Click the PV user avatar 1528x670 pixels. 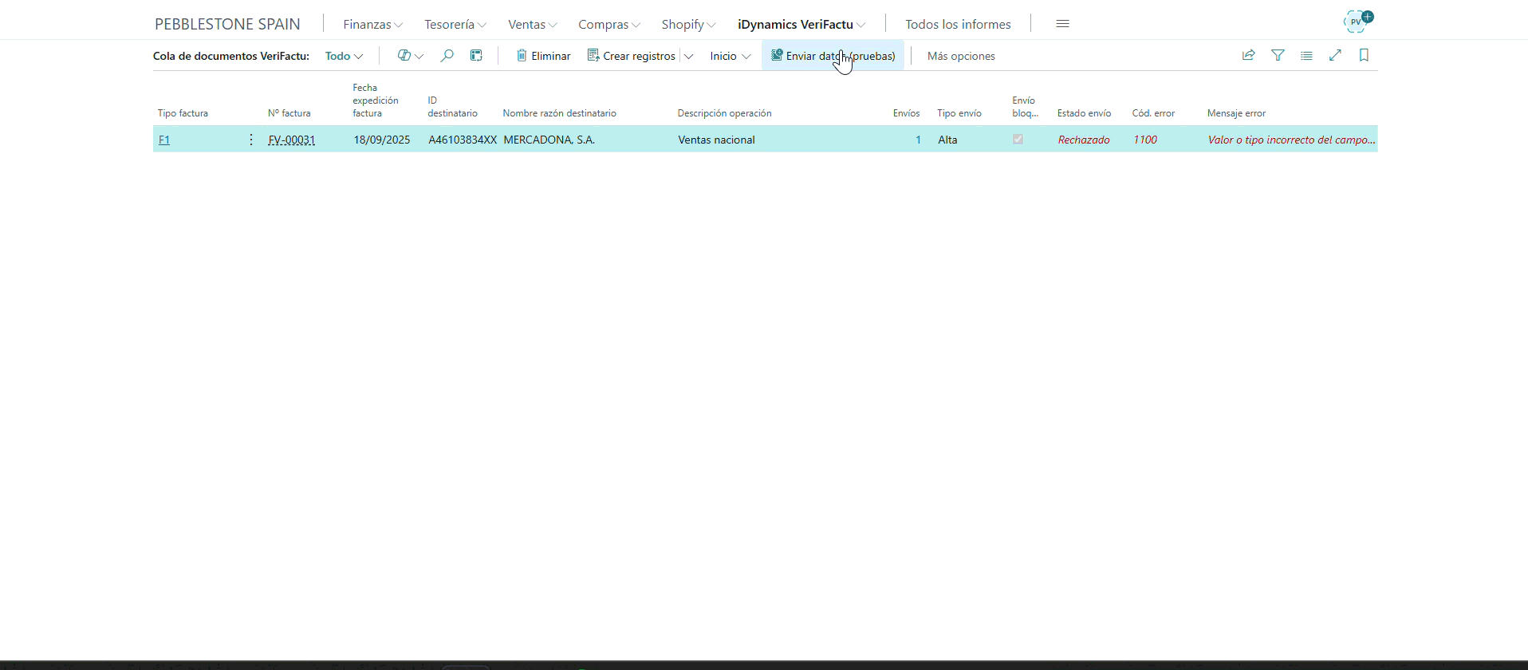pyautogui.click(x=1357, y=22)
